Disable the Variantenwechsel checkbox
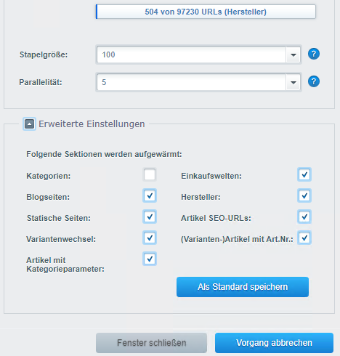 [150, 238]
